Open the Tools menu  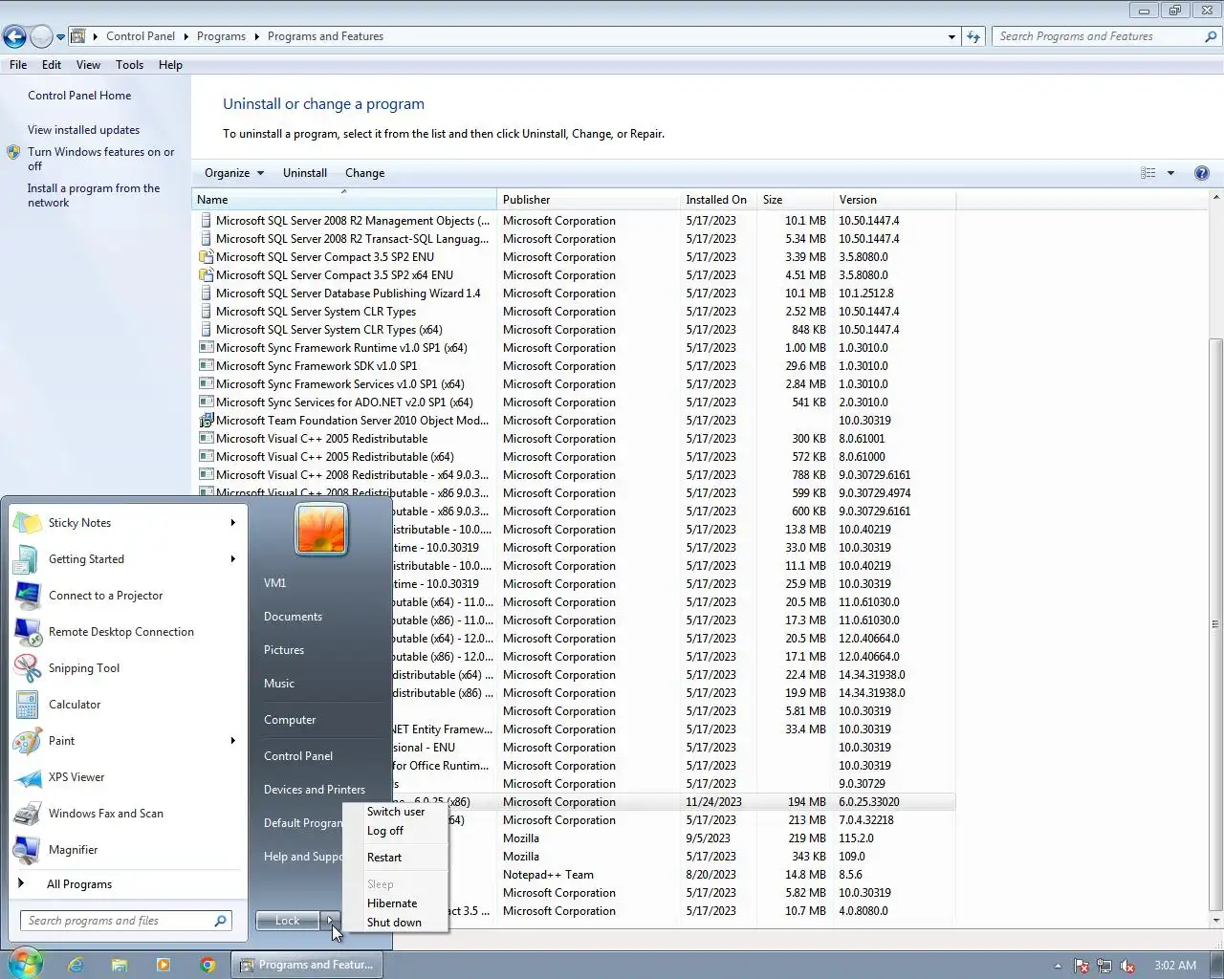click(x=129, y=65)
